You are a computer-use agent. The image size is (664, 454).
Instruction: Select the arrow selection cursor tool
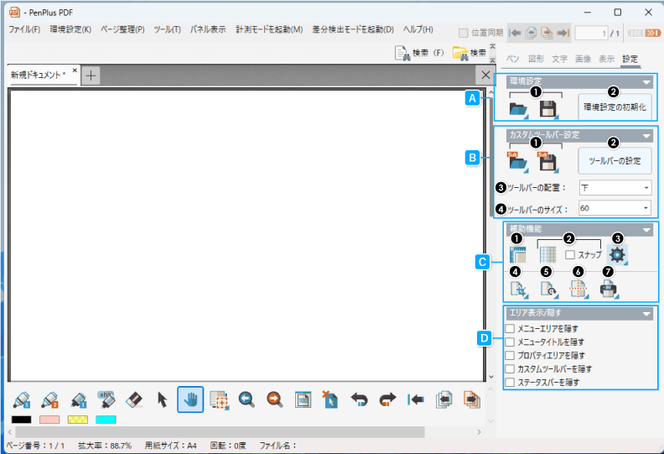click(x=162, y=399)
